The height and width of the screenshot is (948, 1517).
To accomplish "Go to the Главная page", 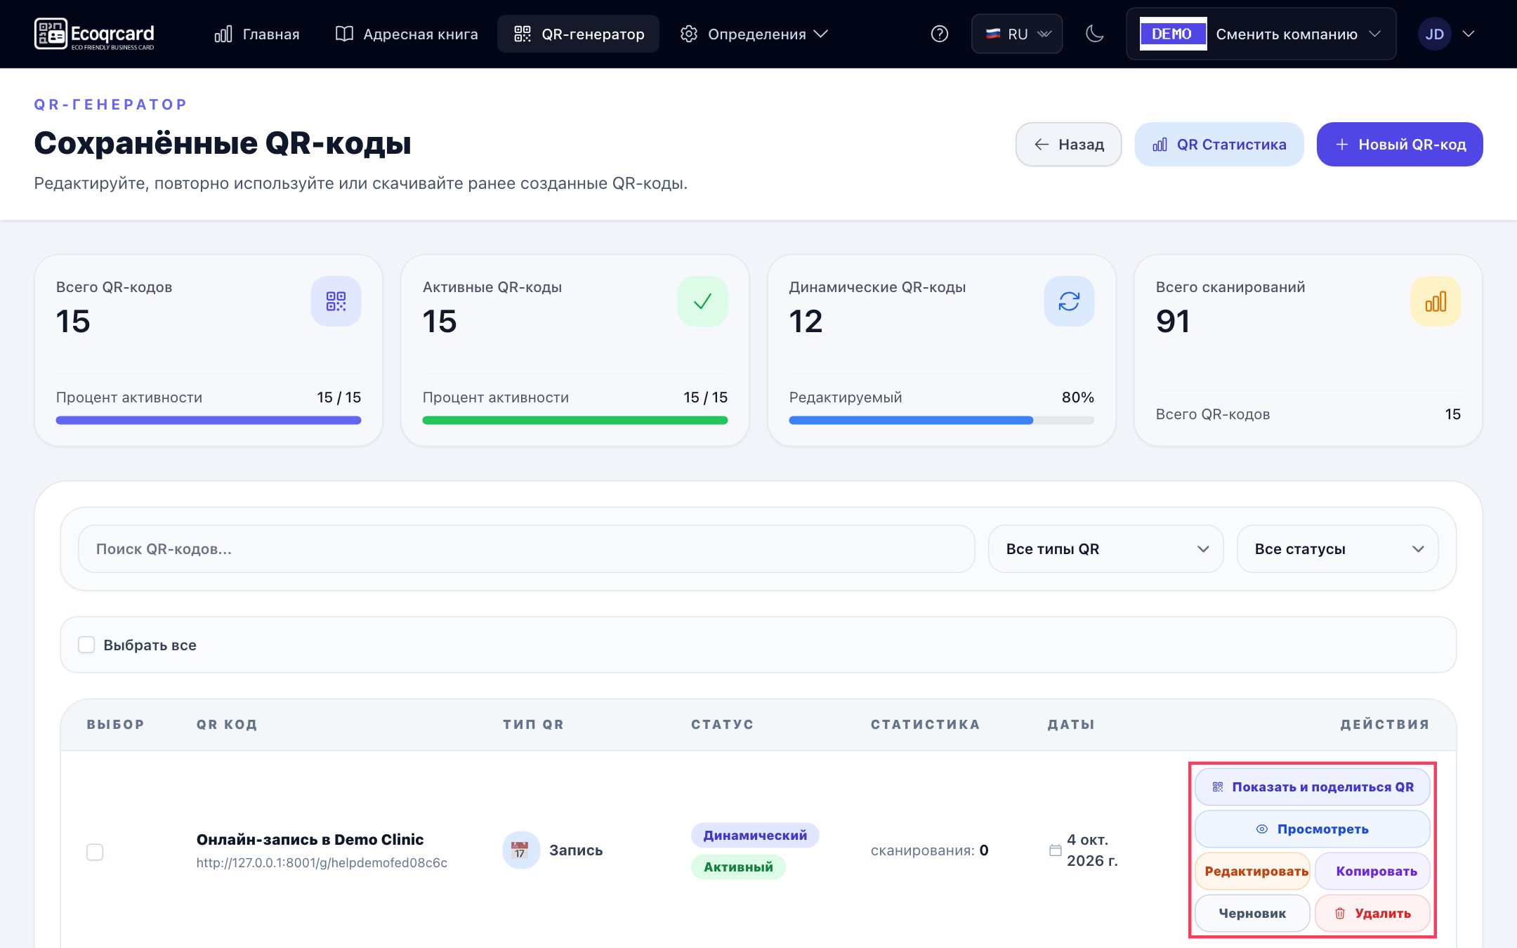I will click(x=257, y=34).
